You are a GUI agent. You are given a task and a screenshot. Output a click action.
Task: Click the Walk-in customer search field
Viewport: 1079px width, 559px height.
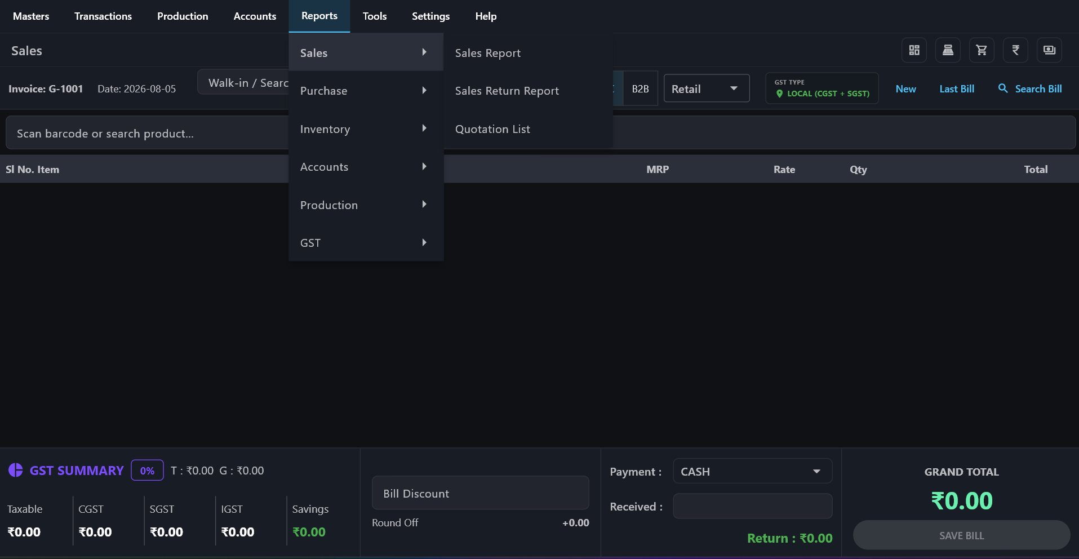(243, 82)
